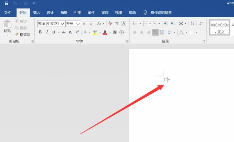Screen dimensions: 234x142
Task: Toggle Bold formatting
Action: [x=40, y=32]
